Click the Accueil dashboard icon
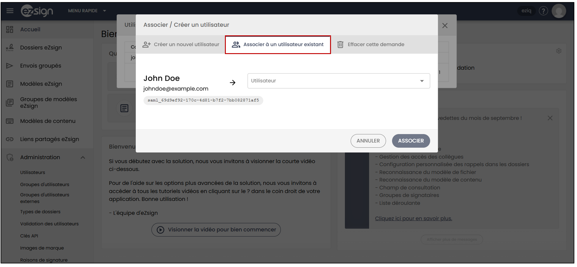 (10, 29)
